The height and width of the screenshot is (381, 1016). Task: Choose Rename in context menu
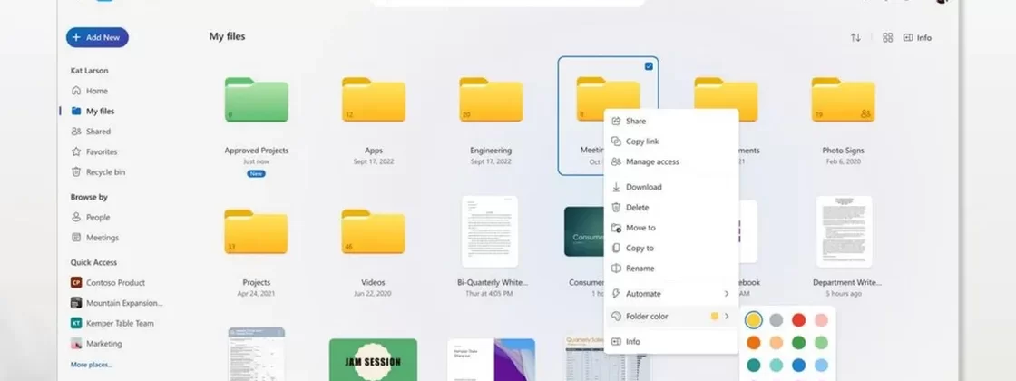(x=639, y=269)
